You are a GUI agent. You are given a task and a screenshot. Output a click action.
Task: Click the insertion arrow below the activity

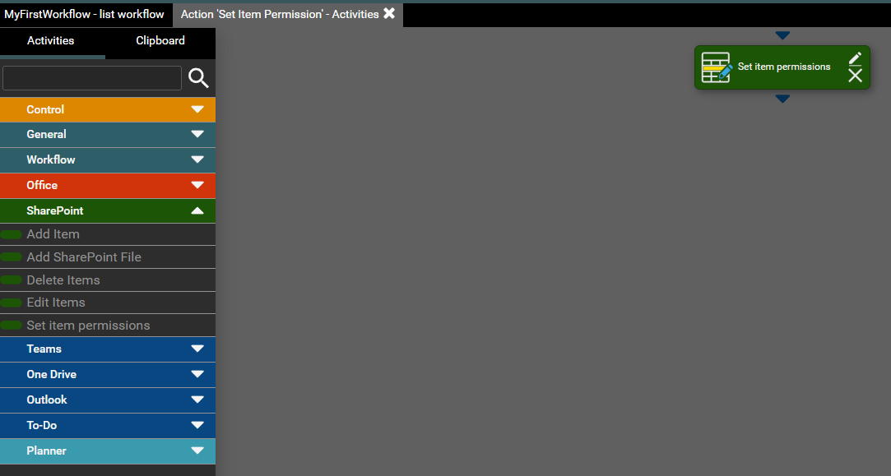[782, 99]
